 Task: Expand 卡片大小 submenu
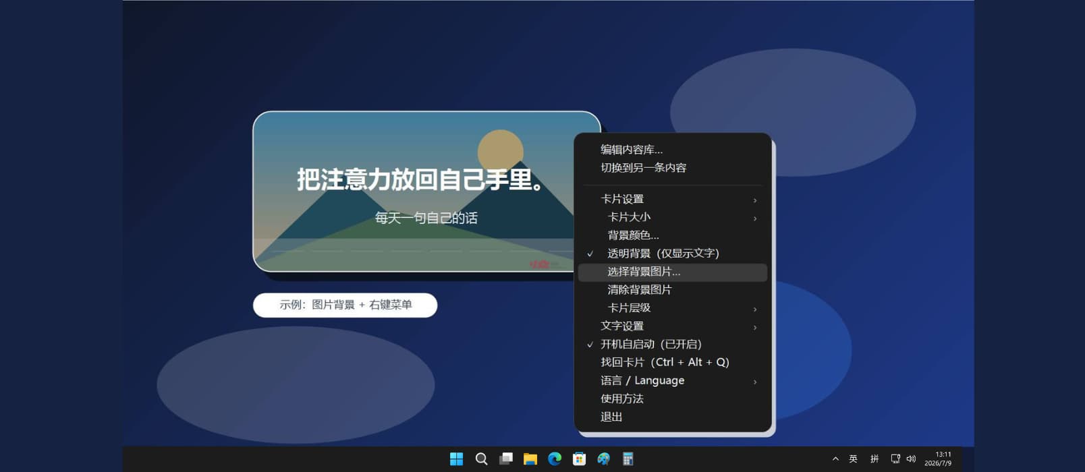[x=673, y=217]
